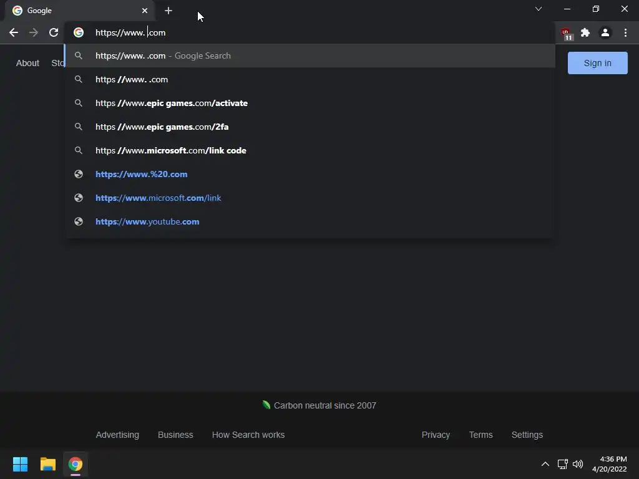Screen dimensions: 639x479
Task: Close the Google tab
Action: click(145, 11)
